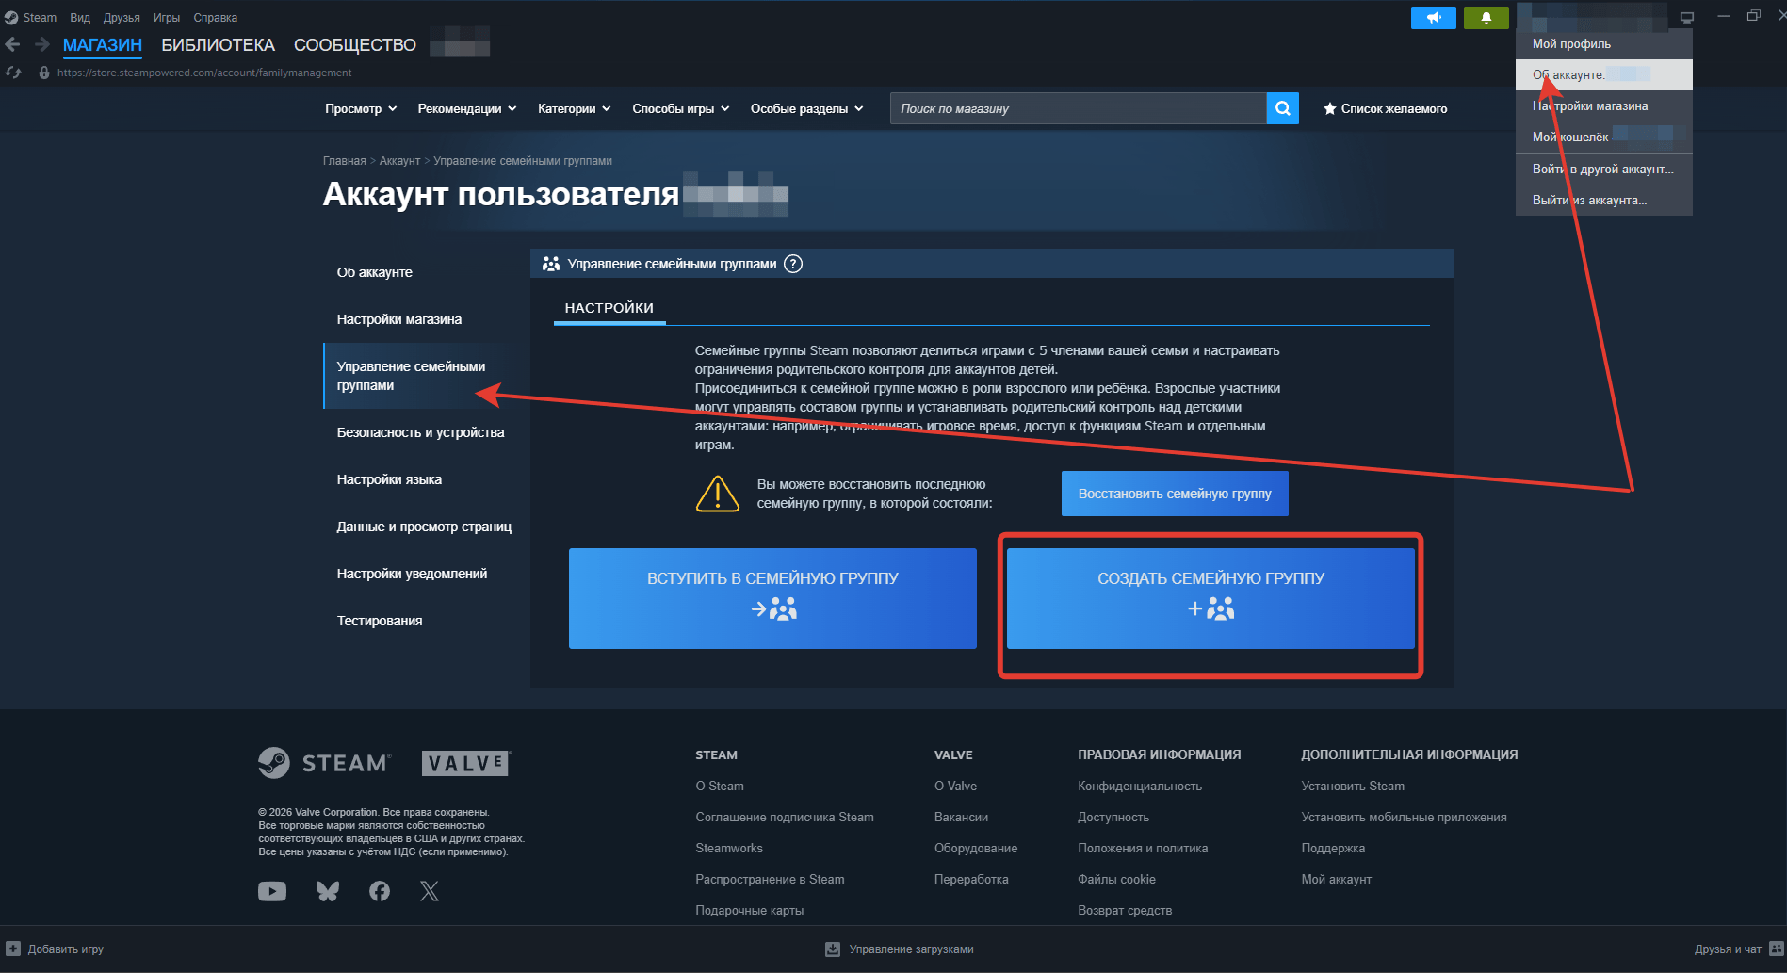The width and height of the screenshot is (1787, 973).
Task: Click Восстановить семейную группу button
Action: [x=1175, y=494]
